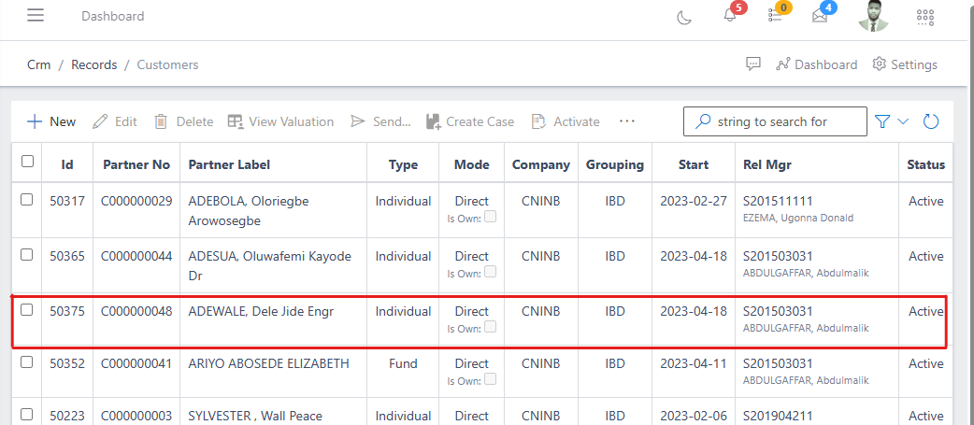The image size is (974, 425).
Task: Sort by the Grouping column header
Action: coord(615,164)
